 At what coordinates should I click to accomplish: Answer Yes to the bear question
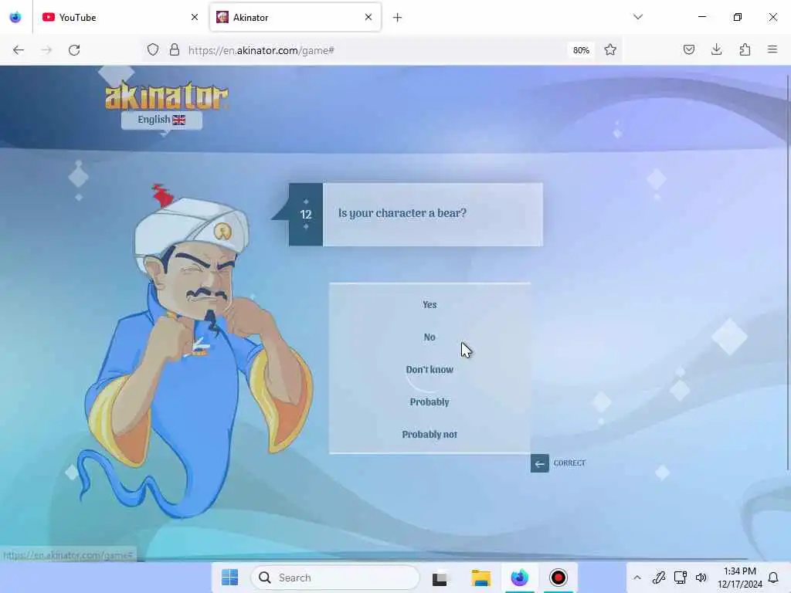(x=429, y=304)
